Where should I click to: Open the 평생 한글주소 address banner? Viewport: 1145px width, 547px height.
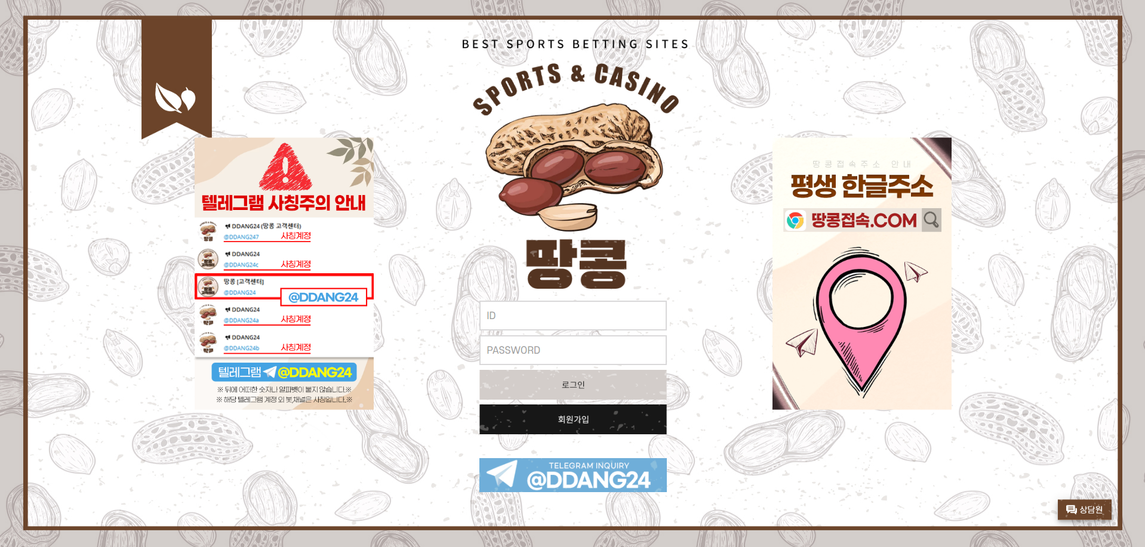[861, 274]
